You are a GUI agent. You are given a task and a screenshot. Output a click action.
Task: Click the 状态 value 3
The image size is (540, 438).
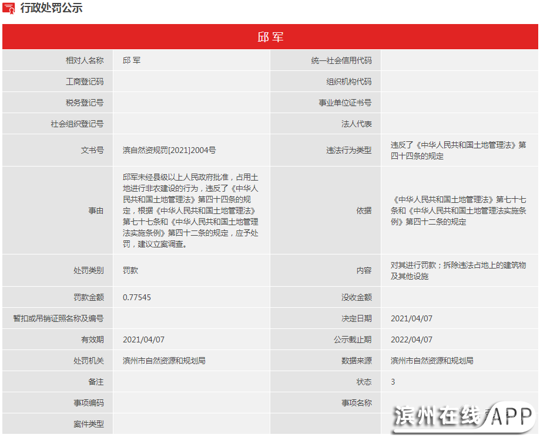[x=393, y=382]
